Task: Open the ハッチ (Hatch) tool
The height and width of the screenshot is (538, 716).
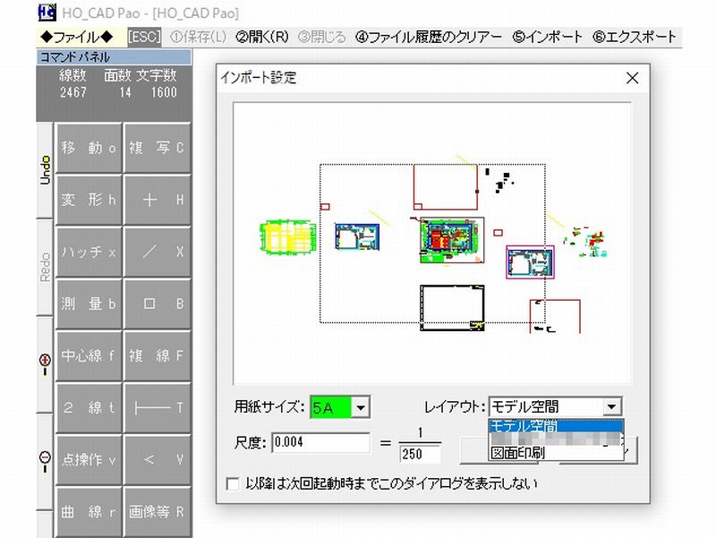Action: (89, 252)
